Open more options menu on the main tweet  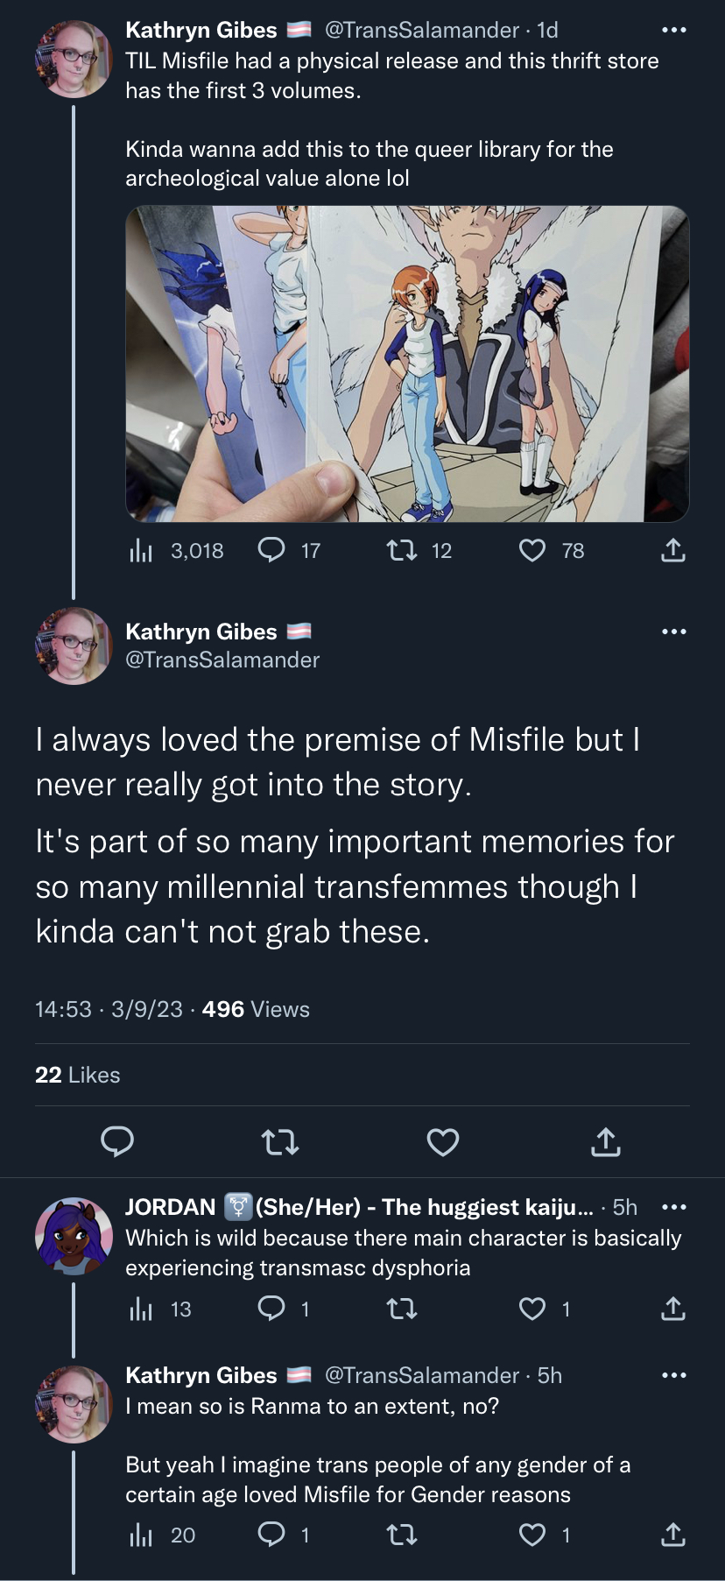point(673,632)
